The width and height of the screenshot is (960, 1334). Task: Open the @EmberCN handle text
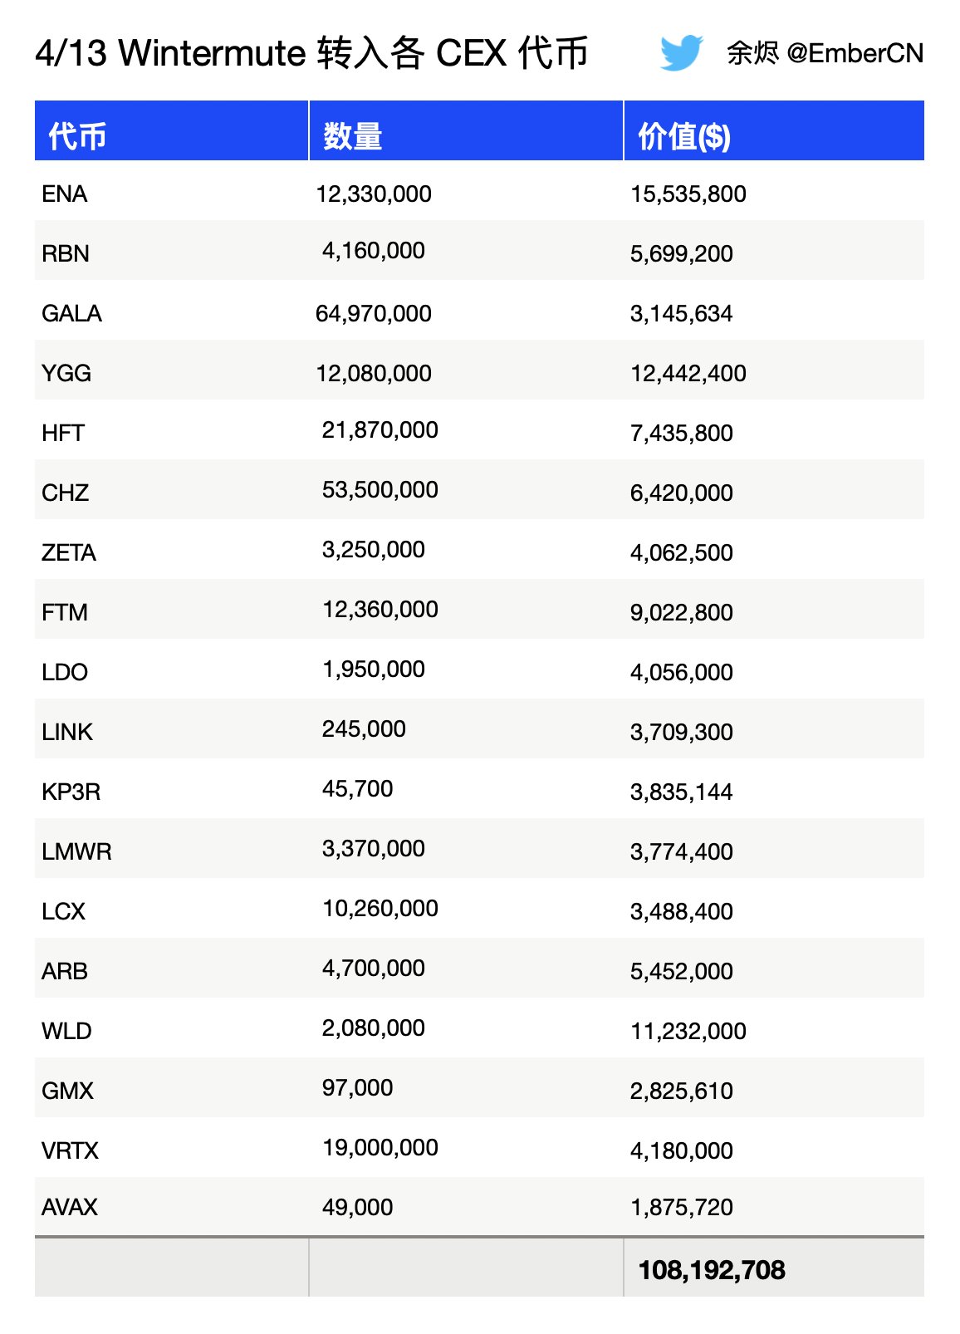pos(855,53)
